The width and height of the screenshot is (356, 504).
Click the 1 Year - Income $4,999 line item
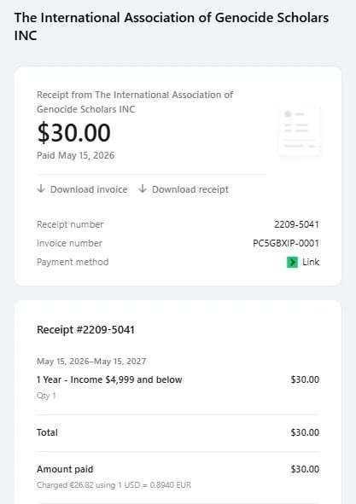pyautogui.click(x=109, y=379)
